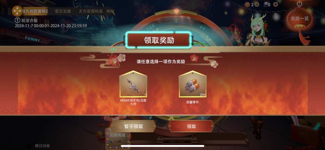This screenshot has width=325, height=150.
Task: Open the 奖励一览 lantern
Action: coord(300,18)
